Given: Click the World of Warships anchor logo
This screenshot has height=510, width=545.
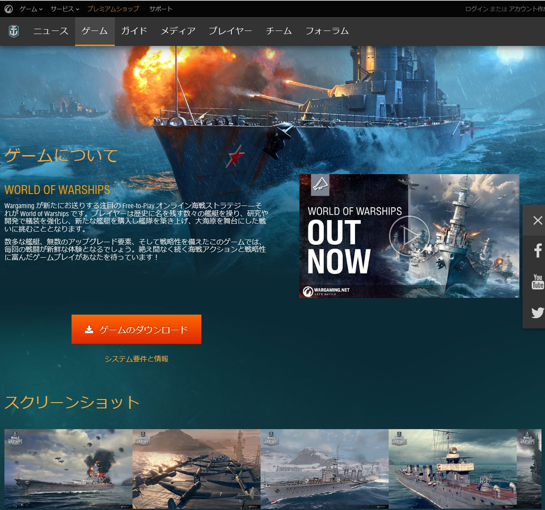Looking at the screenshot, I should (x=14, y=31).
